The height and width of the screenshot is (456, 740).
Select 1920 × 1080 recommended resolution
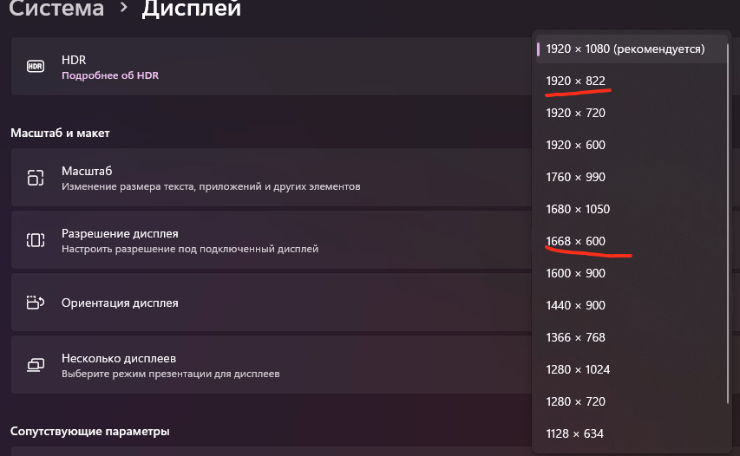(625, 49)
